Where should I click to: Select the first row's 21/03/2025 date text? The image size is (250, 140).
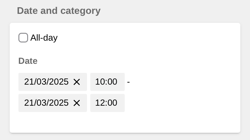(46, 82)
